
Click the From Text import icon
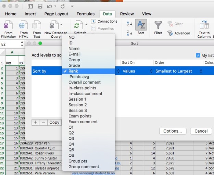(37, 25)
